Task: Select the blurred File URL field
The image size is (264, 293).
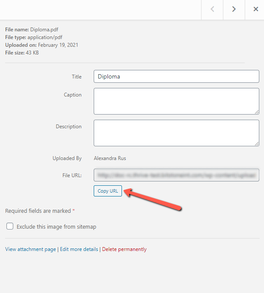Action: (176, 175)
